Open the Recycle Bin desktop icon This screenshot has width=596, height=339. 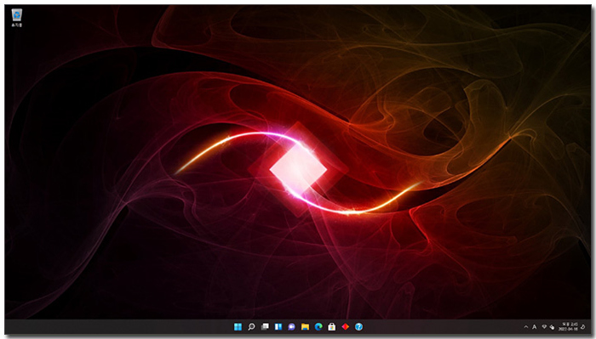pos(16,18)
